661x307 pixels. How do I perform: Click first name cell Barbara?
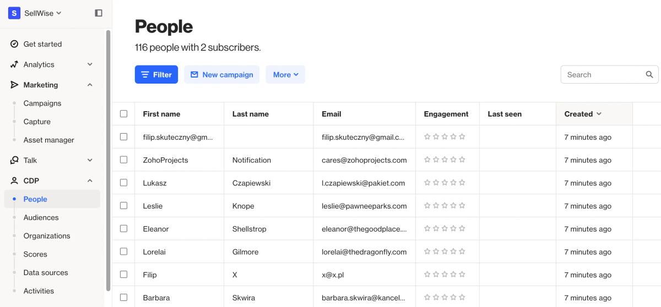[x=156, y=298]
